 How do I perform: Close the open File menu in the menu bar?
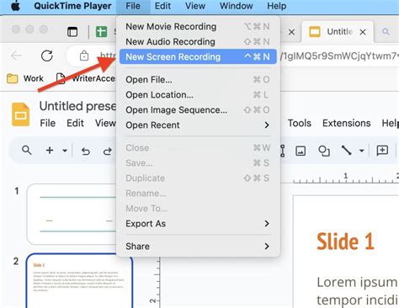click(133, 6)
